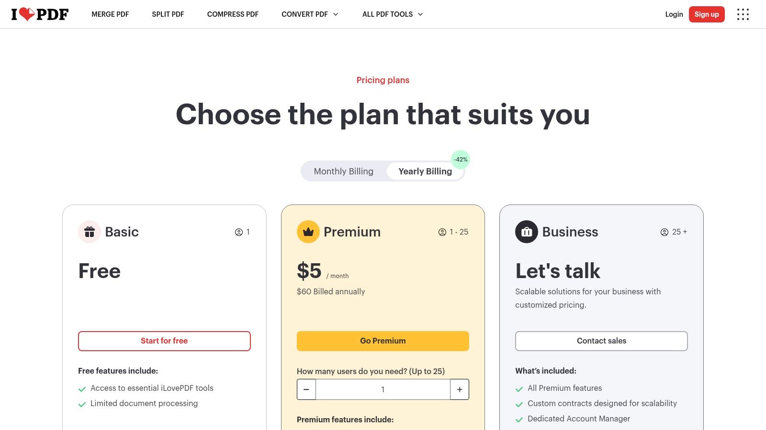Screen dimensions: 766x430
Task: Click the user icon on the Basic plan
Action: (x=239, y=232)
